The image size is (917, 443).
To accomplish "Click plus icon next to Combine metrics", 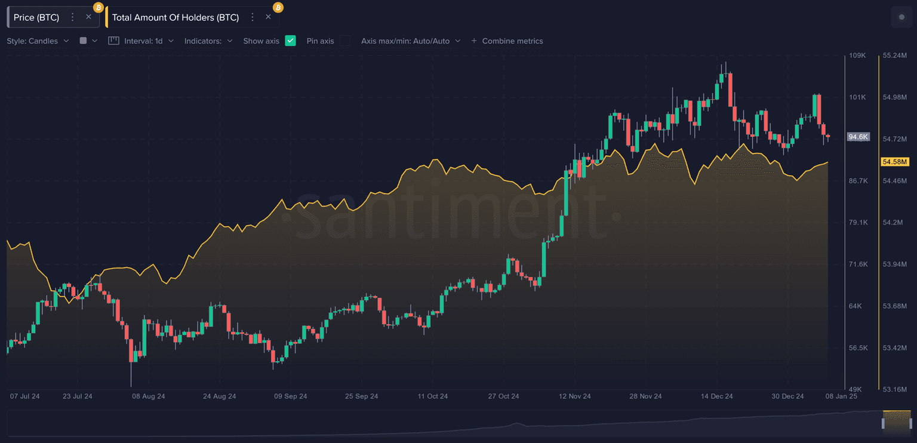I will 474,41.
